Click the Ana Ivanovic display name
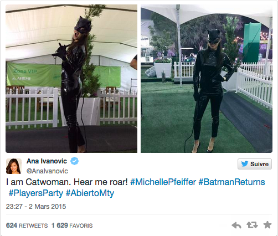The width and height of the screenshot is (278, 236). click(47, 161)
